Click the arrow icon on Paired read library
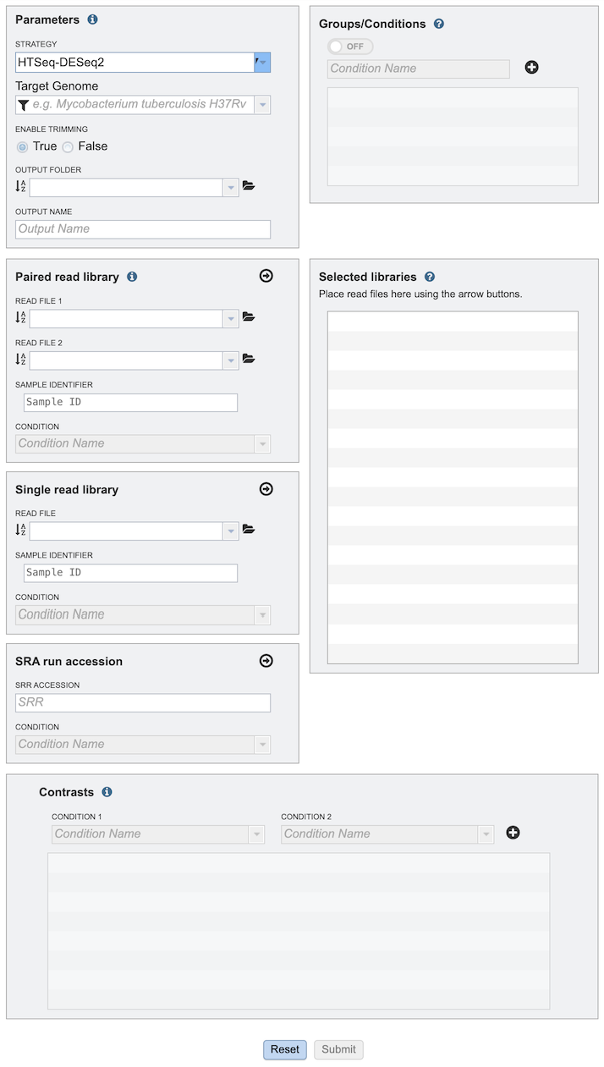 point(266,276)
